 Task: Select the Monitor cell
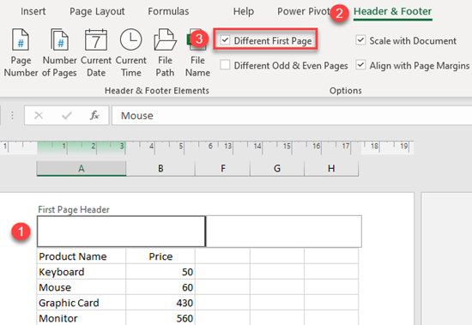(82, 318)
